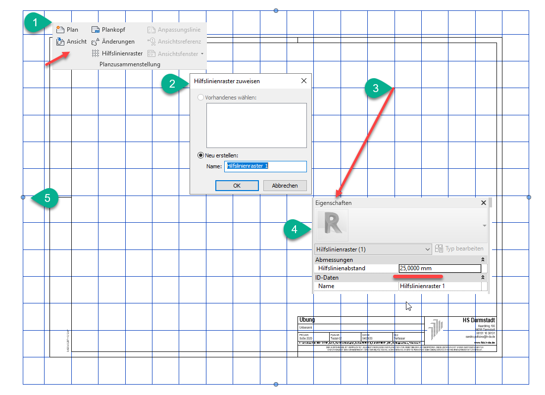545x395 pixels.
Task: Close the Eigenschaften properties panel
Action: [484, 203]
